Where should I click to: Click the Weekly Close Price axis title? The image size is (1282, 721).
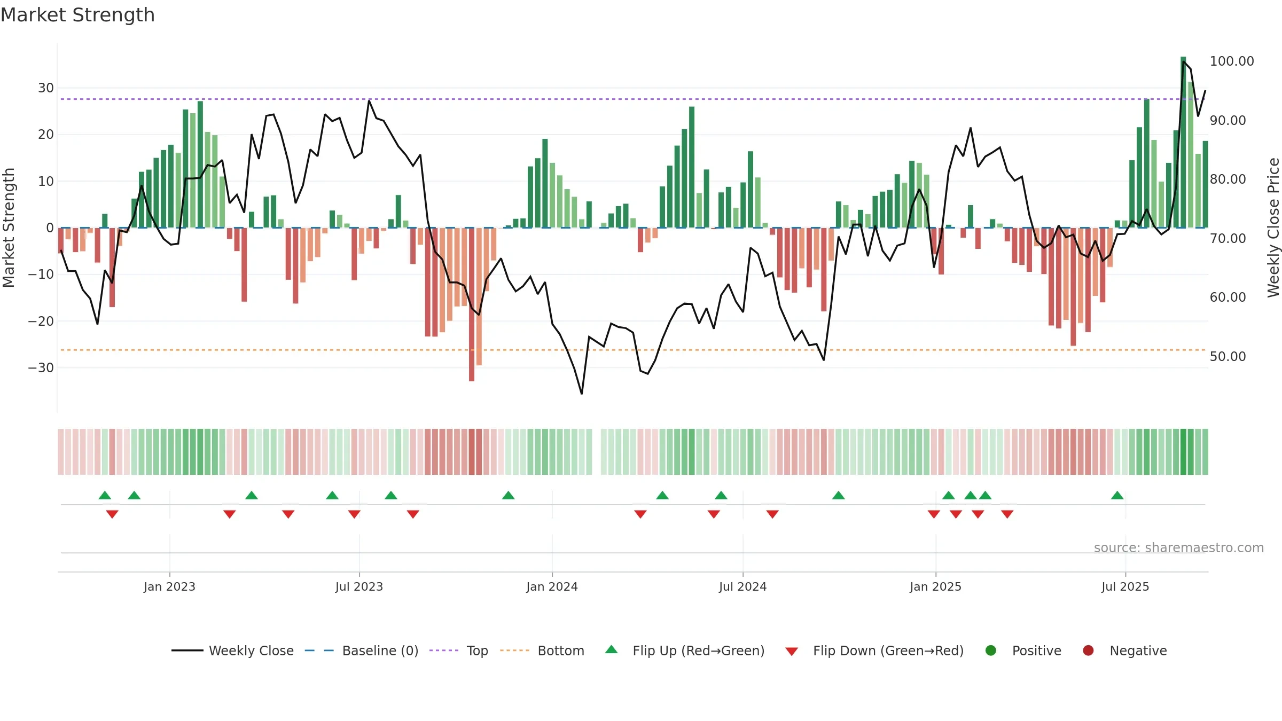[1273, 228]
